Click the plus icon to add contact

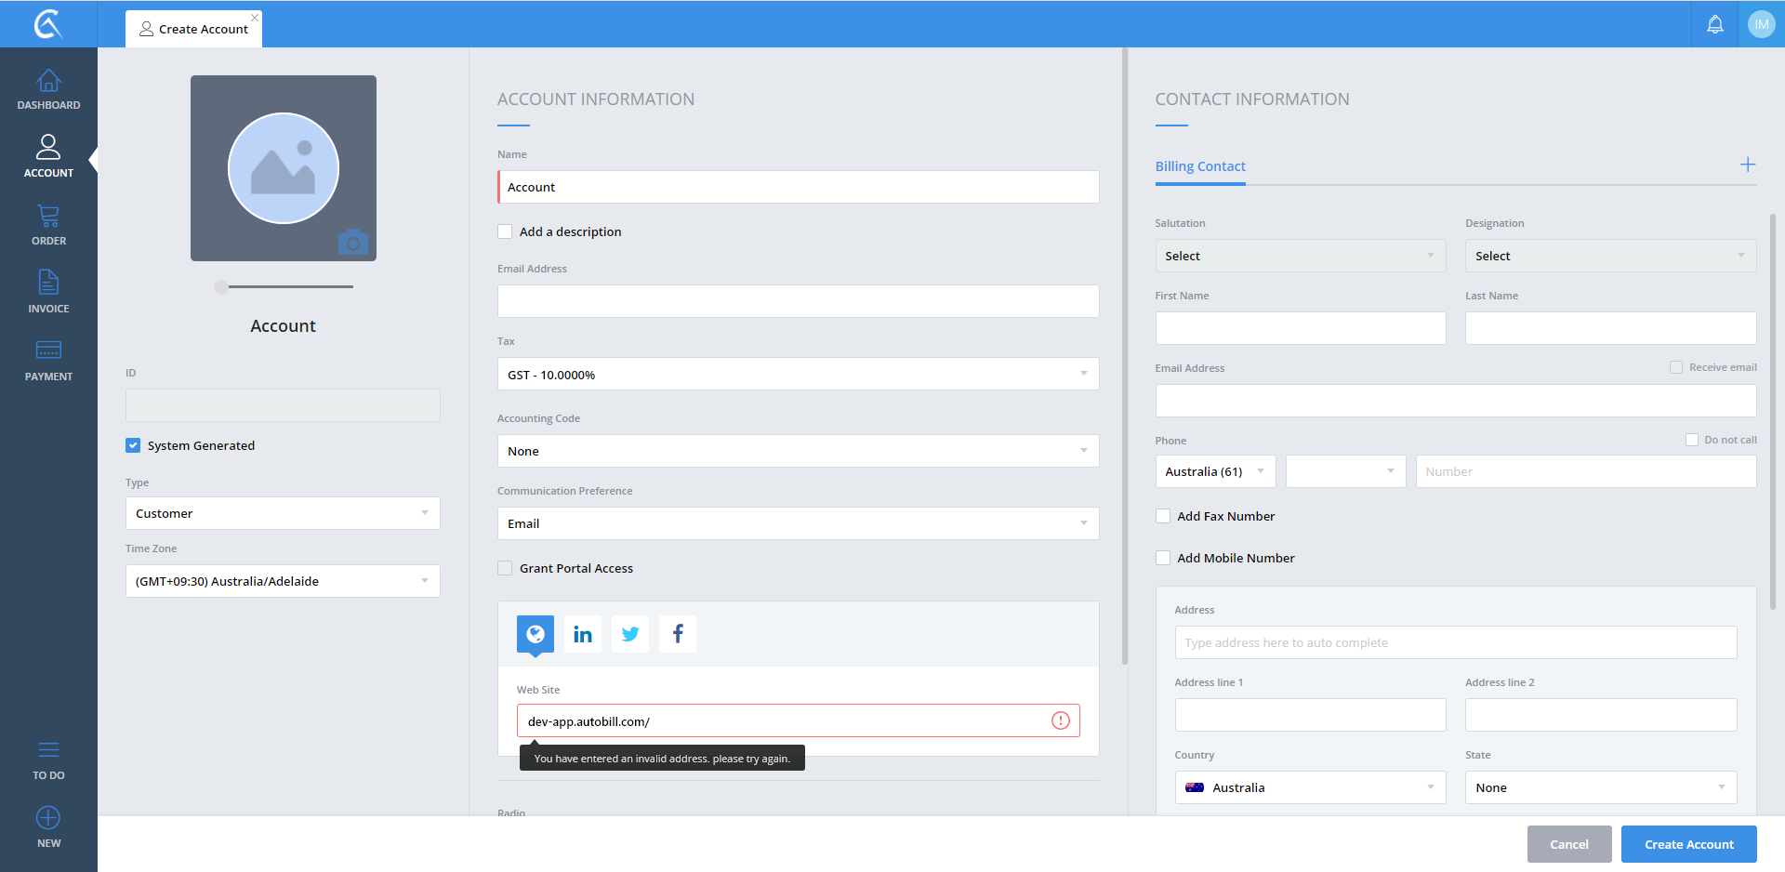point(1747,165)
